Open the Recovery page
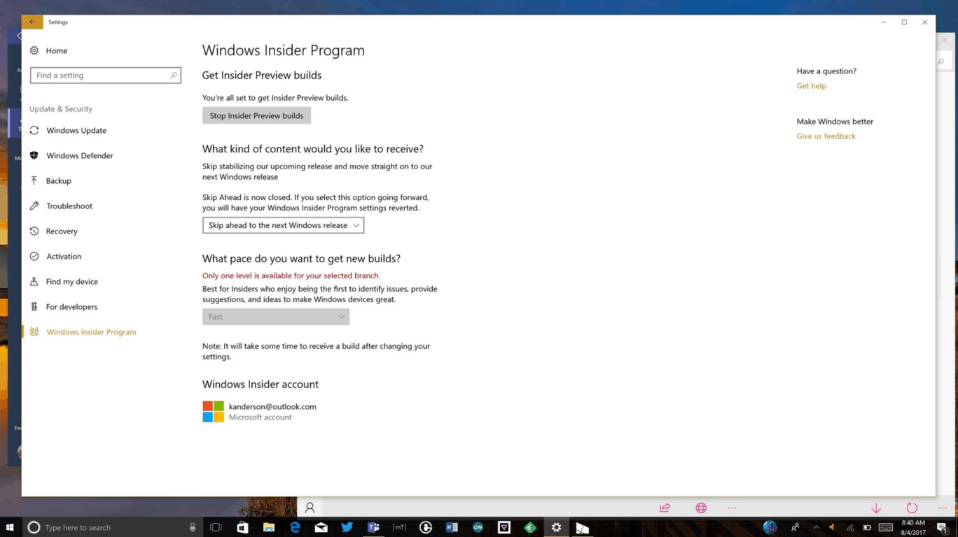Screen dimensions: 958x537 tap(54, 231)
